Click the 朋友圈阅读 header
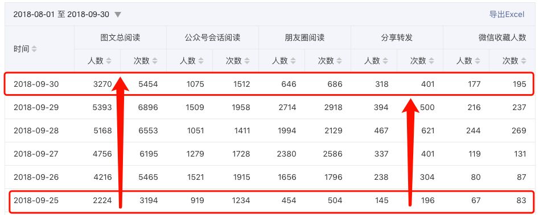Image resolution: width=539 pixels, height=215 pixels. point(305,37)
